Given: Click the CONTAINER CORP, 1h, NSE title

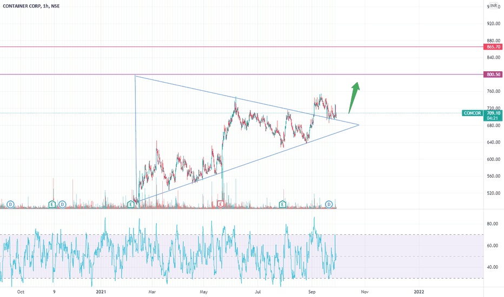Looking at the screenshot, I should point(31,6).
